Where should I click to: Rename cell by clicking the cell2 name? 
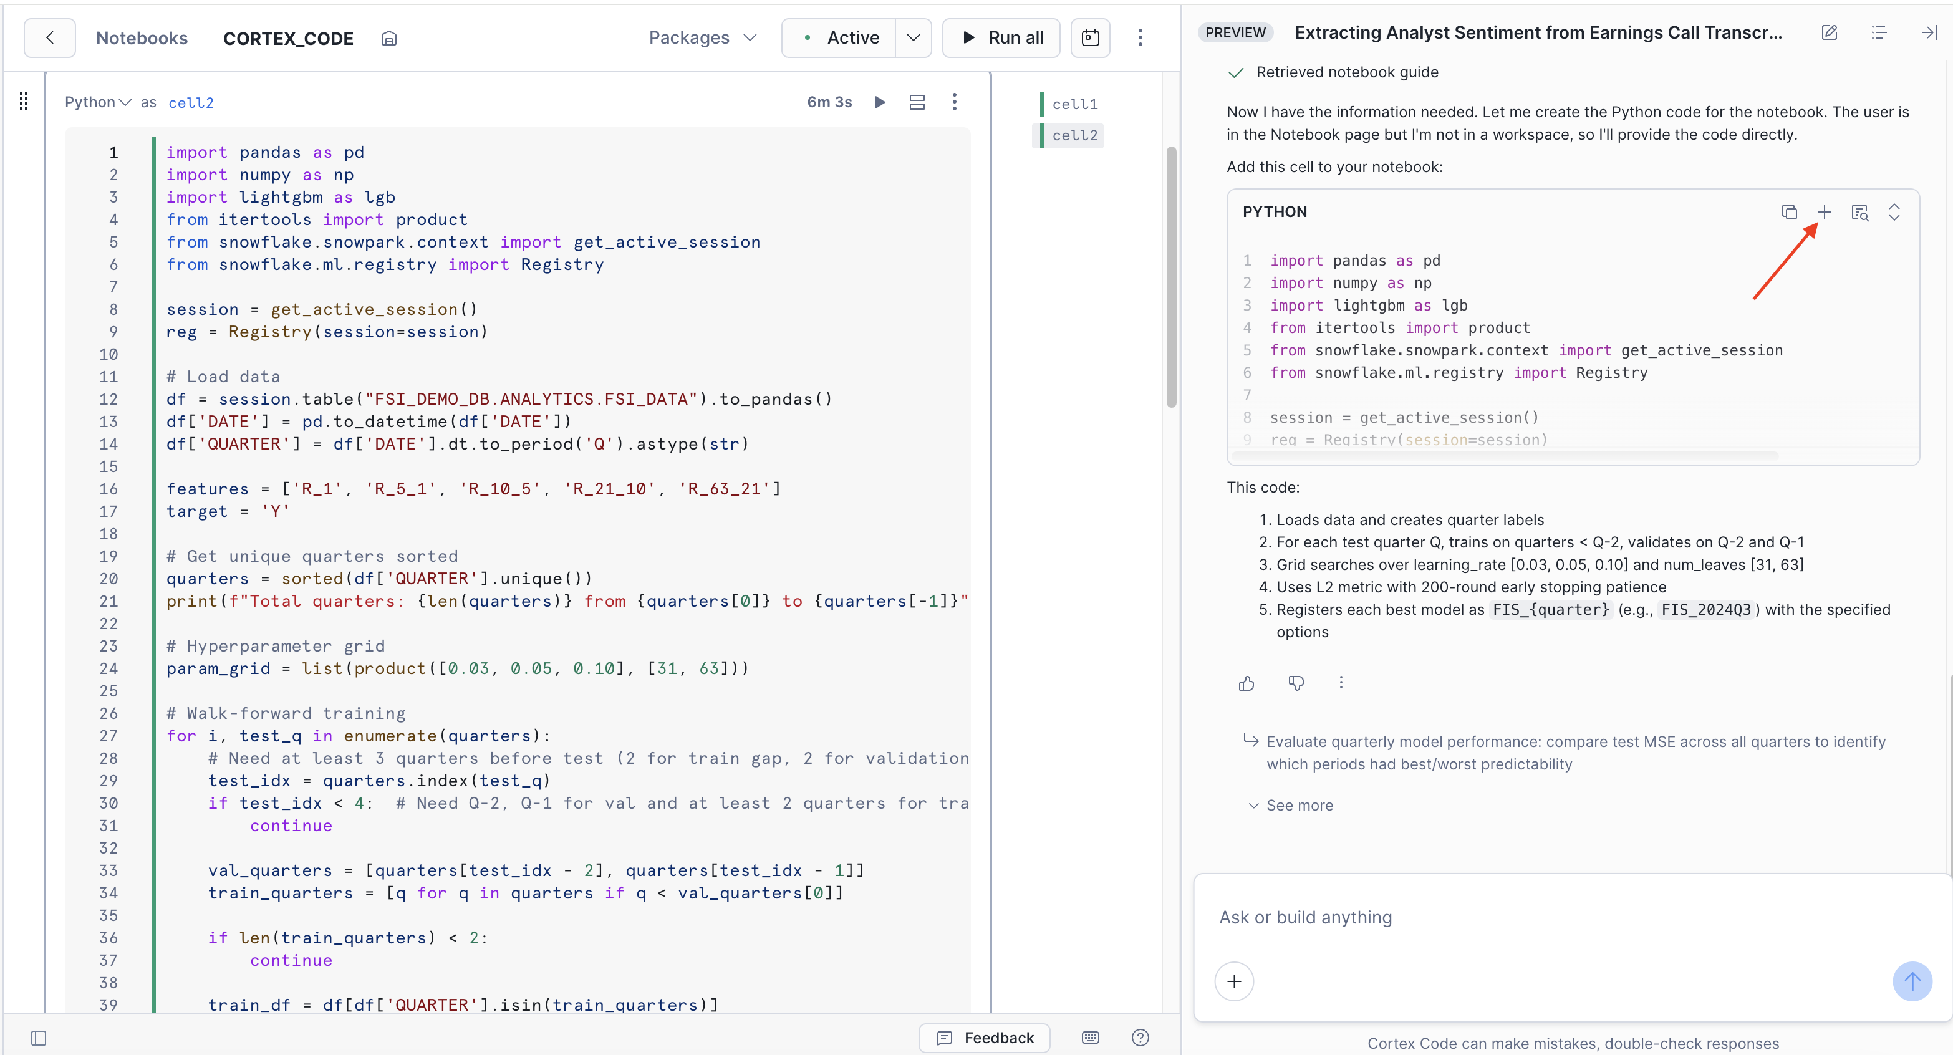tap(191, 103)
